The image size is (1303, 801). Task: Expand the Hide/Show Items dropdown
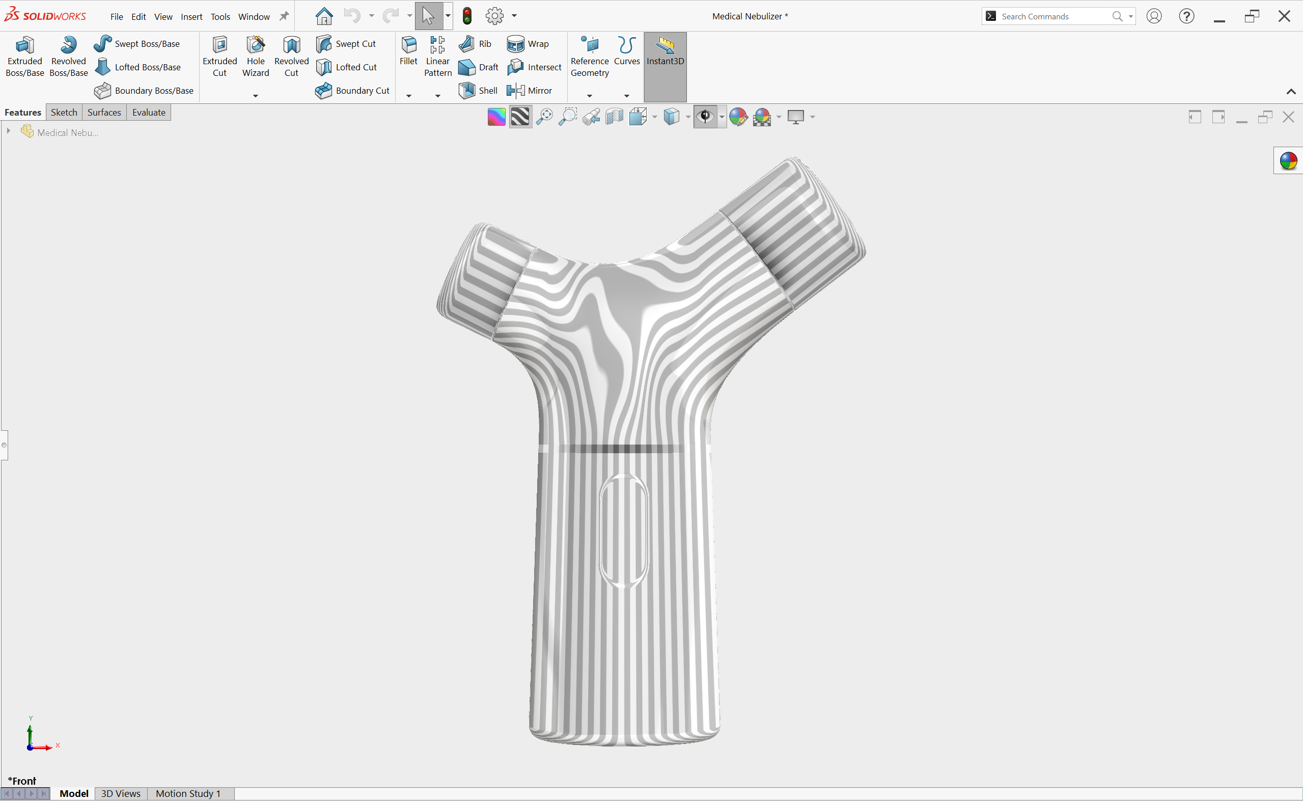click(x=722, y=117)
